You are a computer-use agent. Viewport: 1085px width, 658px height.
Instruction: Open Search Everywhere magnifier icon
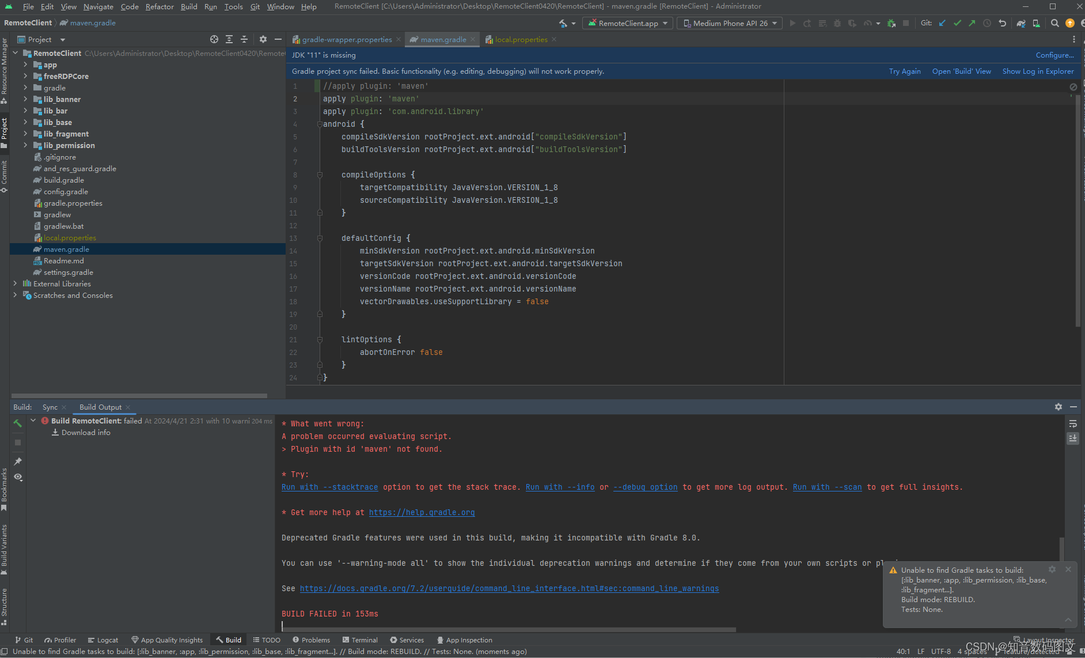tap(1054, 23)
